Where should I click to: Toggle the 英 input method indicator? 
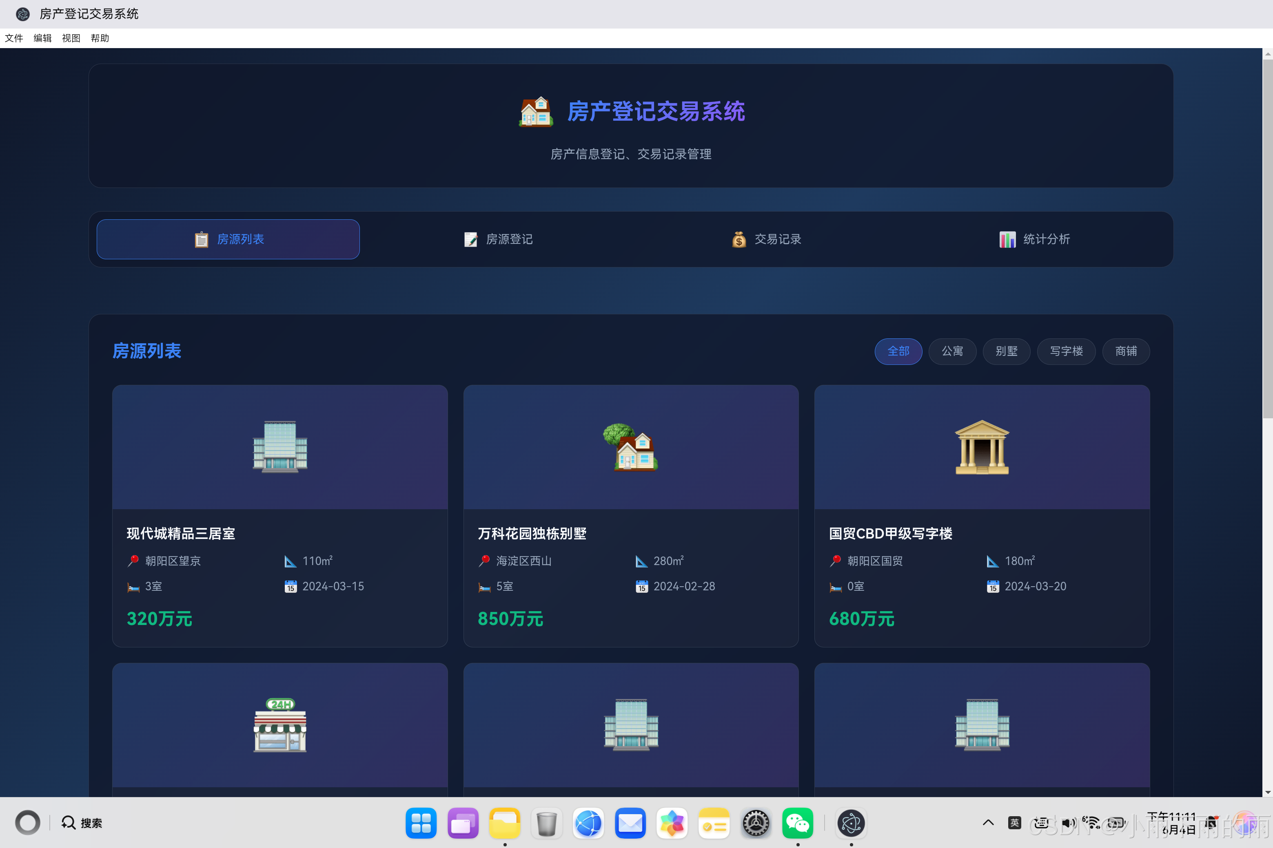click(x=1014, y=823)
